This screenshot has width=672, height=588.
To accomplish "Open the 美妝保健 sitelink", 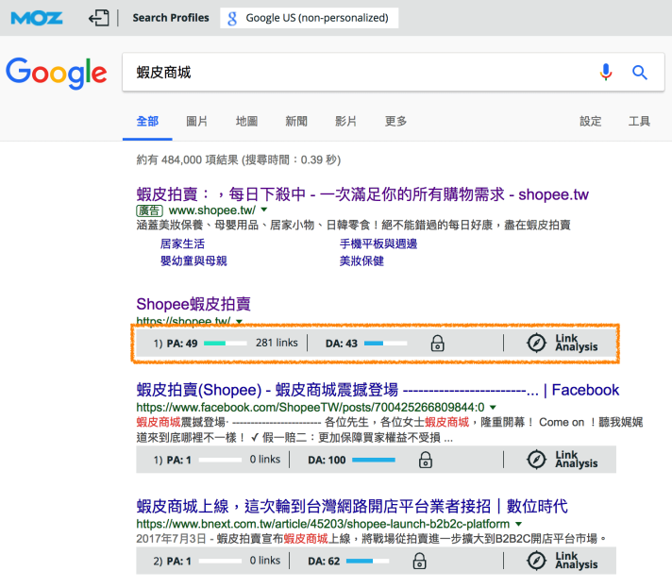I will (361, 260).
